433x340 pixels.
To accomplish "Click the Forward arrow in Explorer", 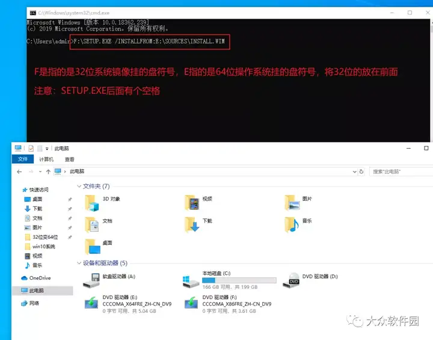I will tap(31, 172).
